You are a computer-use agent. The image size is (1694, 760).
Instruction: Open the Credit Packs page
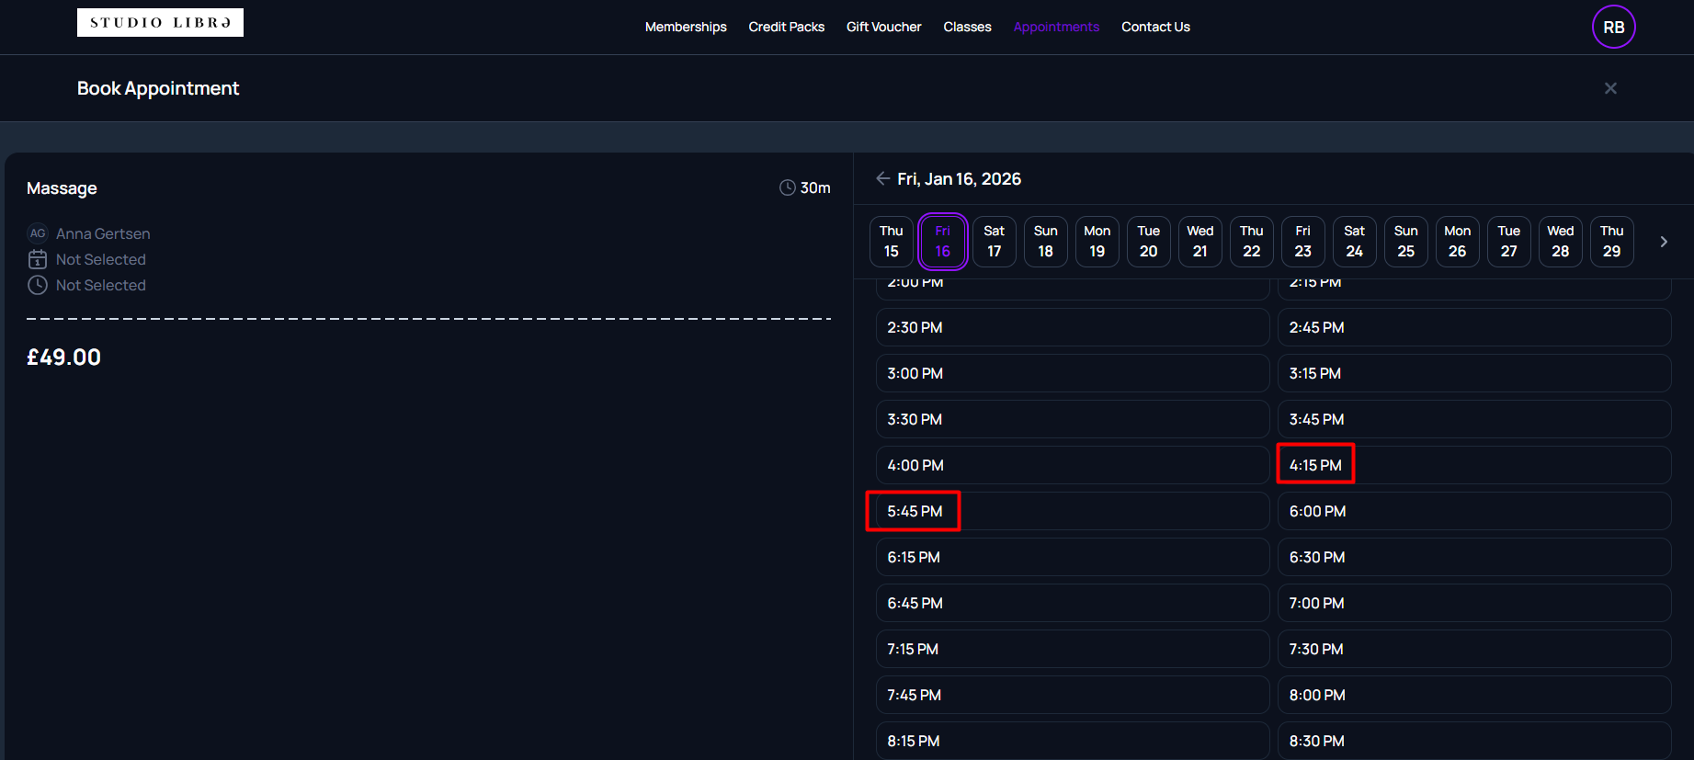tap(786, 27)
